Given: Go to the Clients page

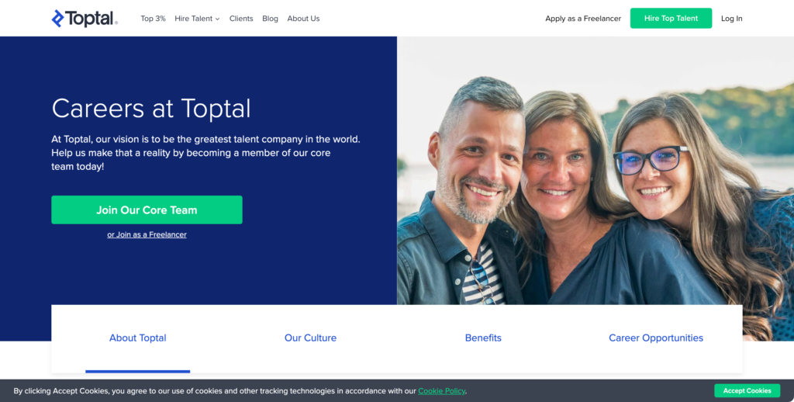Looking at the screenshot, I should tap(241, 19).
